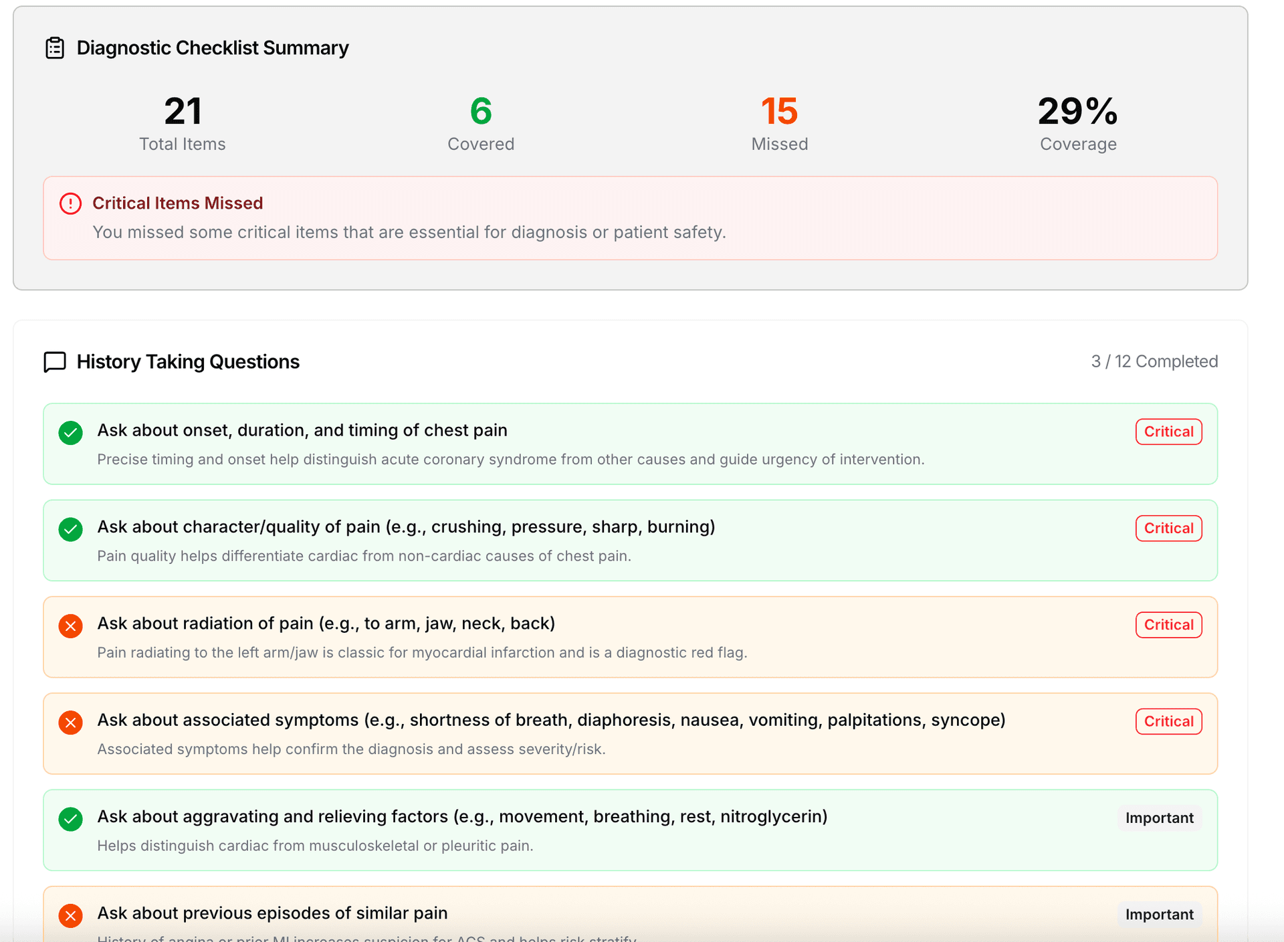Click green checkmark for onset, duration, timing item
The height and width of the screenshot is (942, 1284).
point(70,433)
